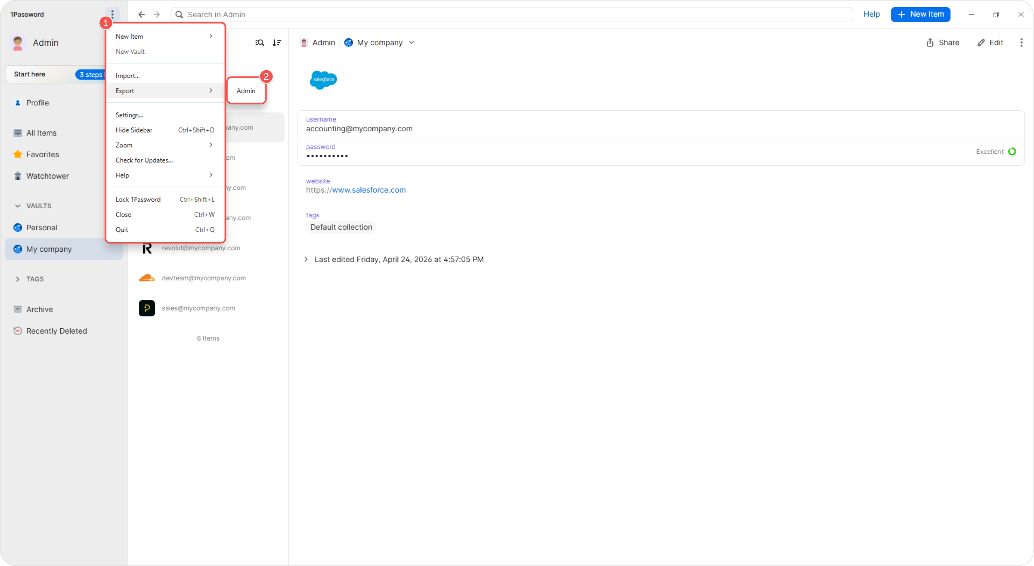Expand the New Item submenu
The height and width of the screenshot is (566, 1034).
(164, 36)
